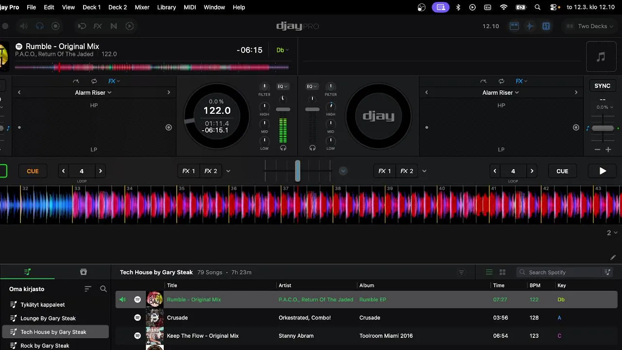
Task: Select previous effect on deck 2
Action: click(427, 92)
